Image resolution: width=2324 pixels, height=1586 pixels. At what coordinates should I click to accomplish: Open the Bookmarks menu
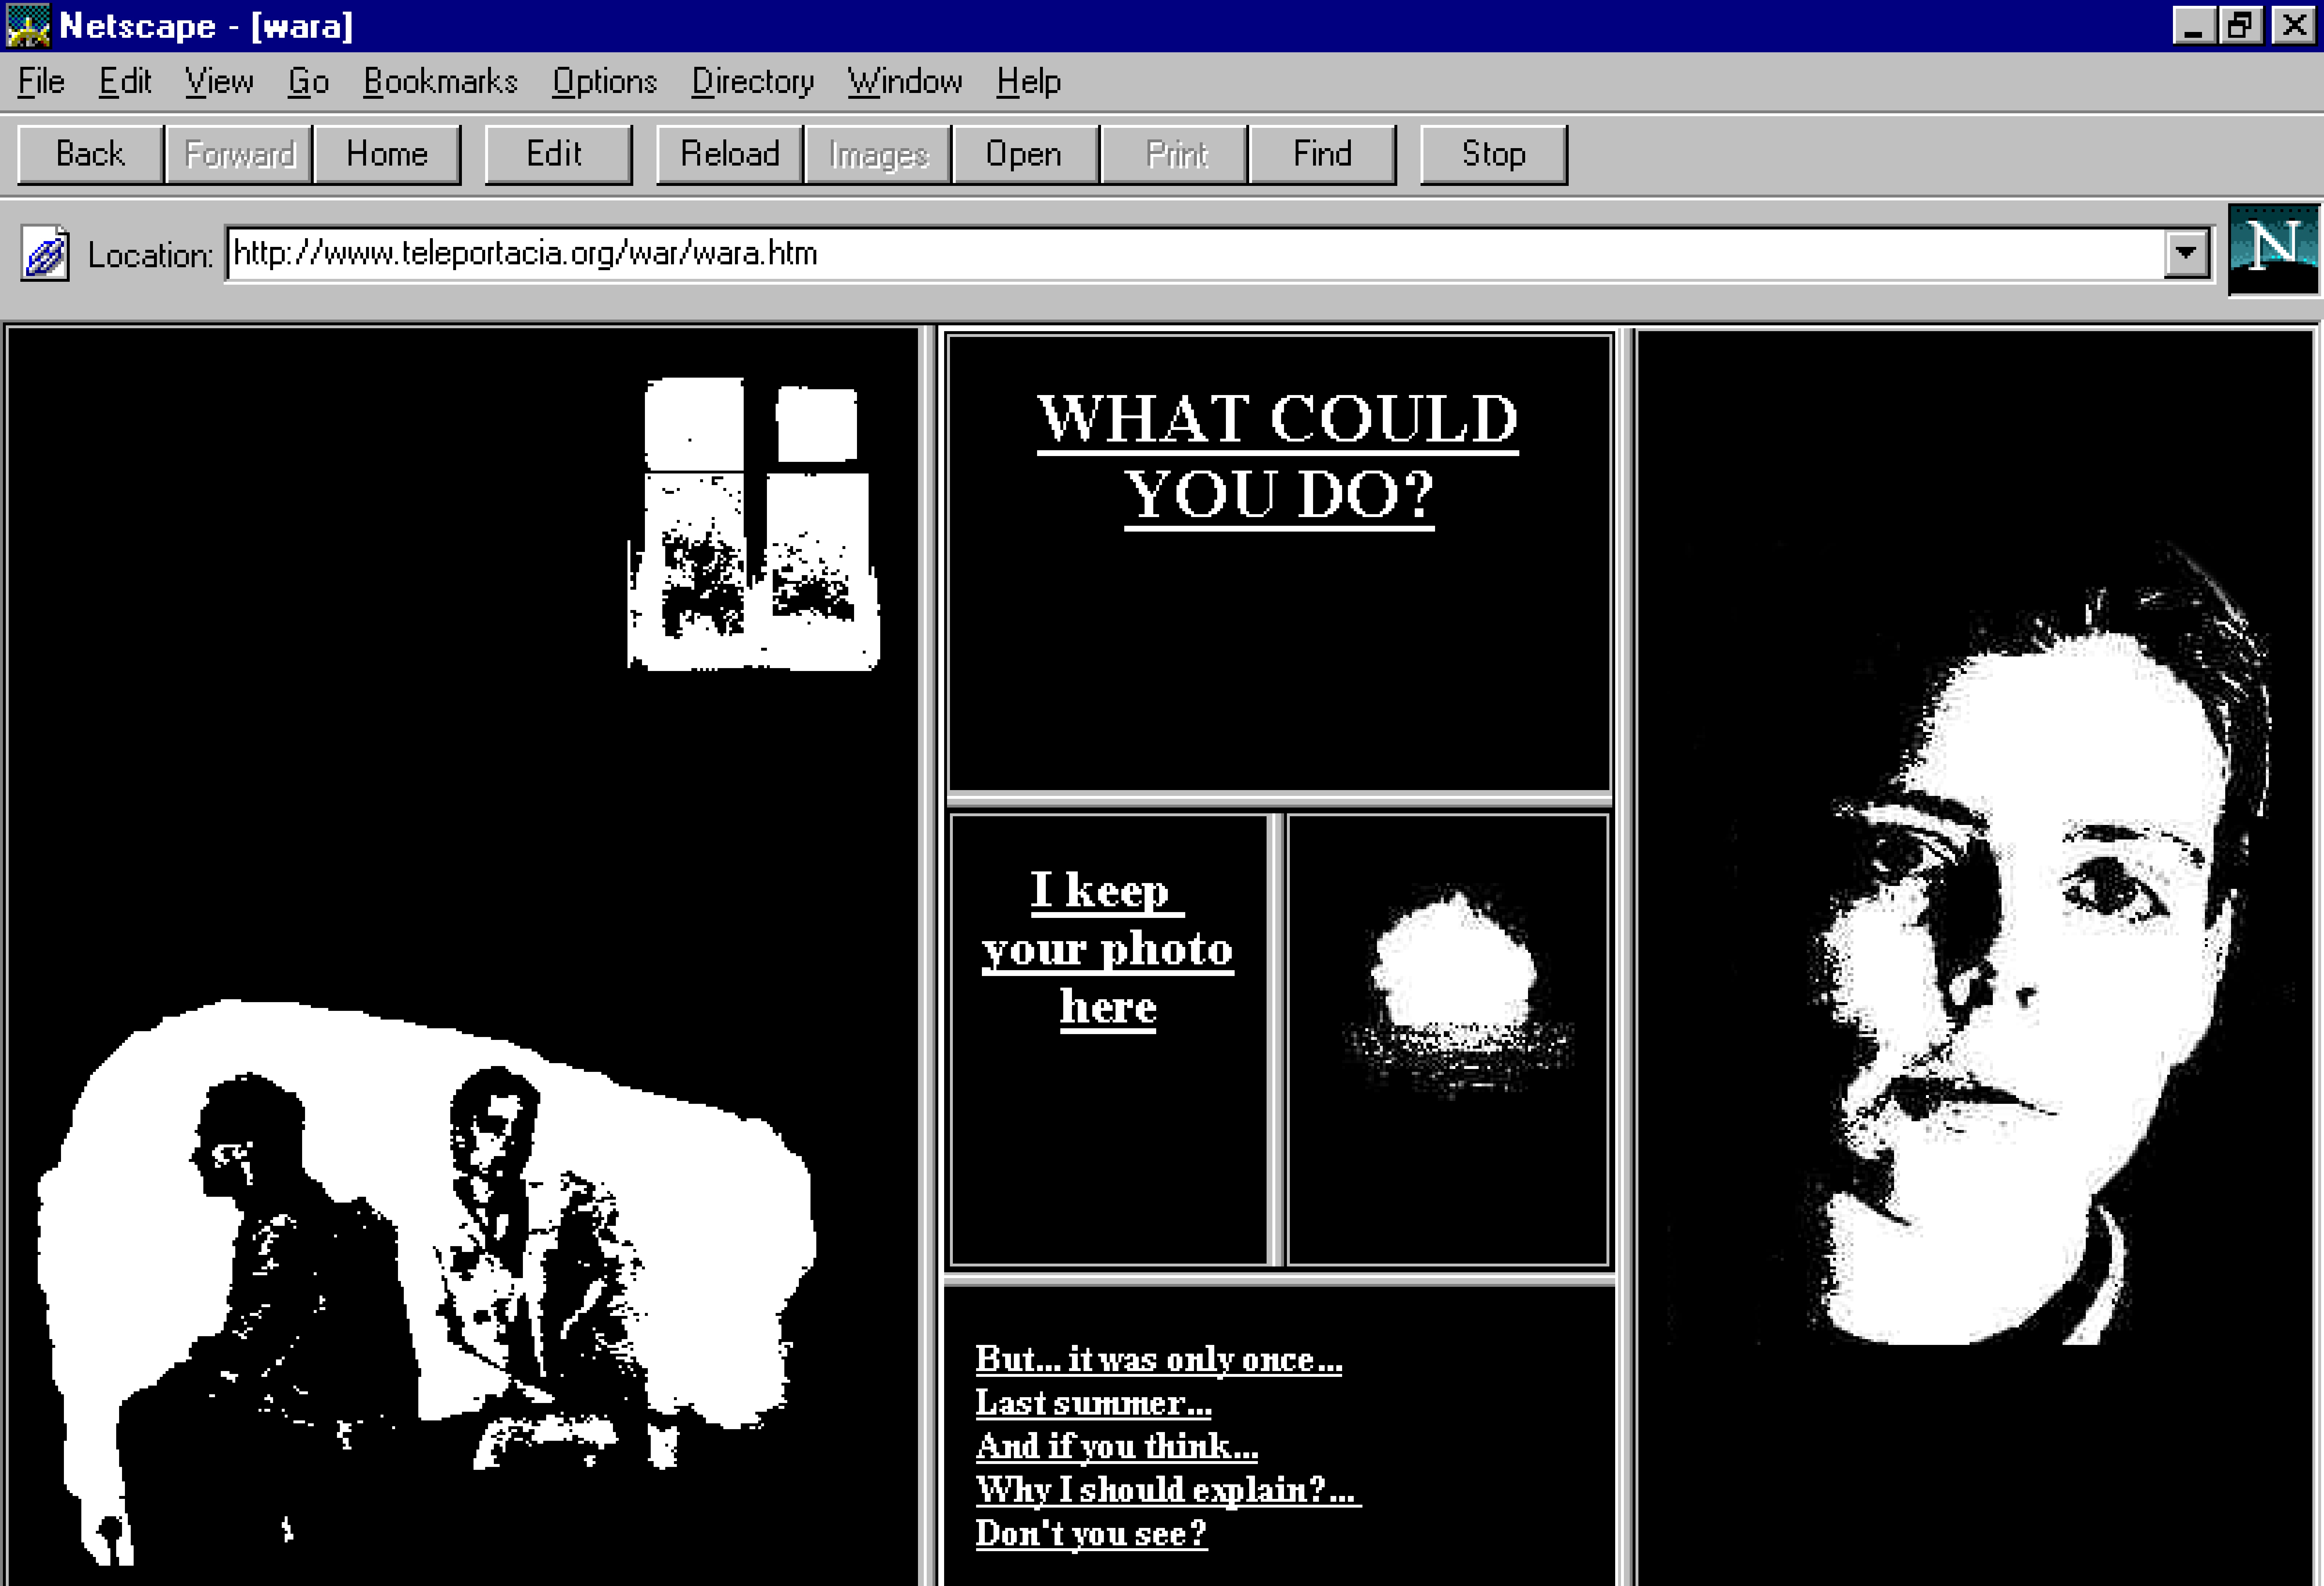440,82
